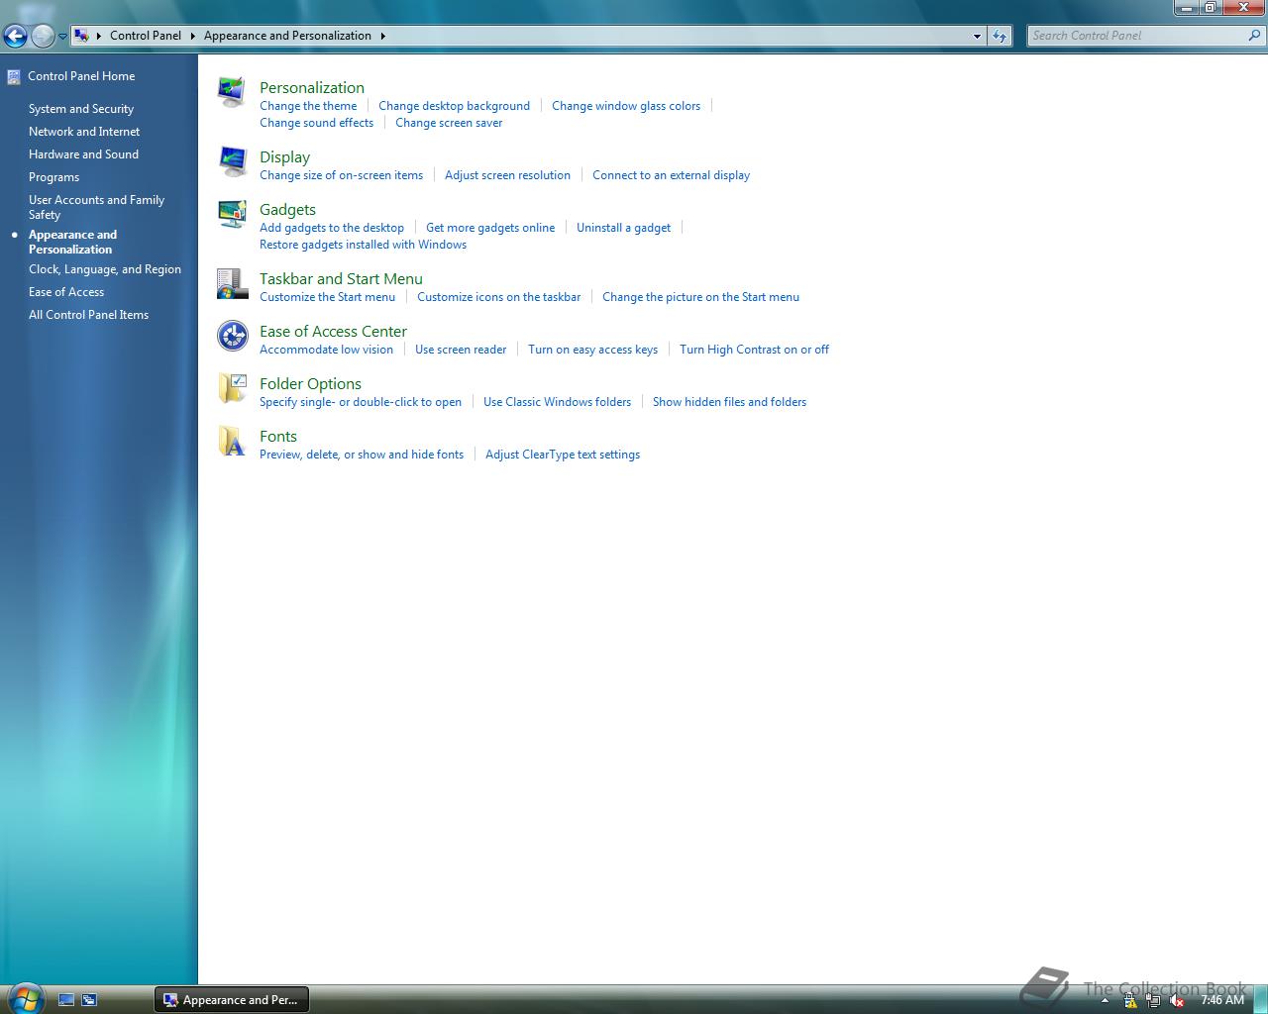Go to Control Panel Home
1268x1014 pixels.
click(x=81, y=76)
